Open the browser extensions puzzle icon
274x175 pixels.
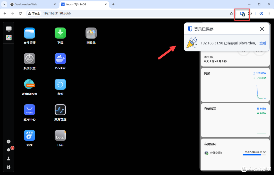point(250,13)
